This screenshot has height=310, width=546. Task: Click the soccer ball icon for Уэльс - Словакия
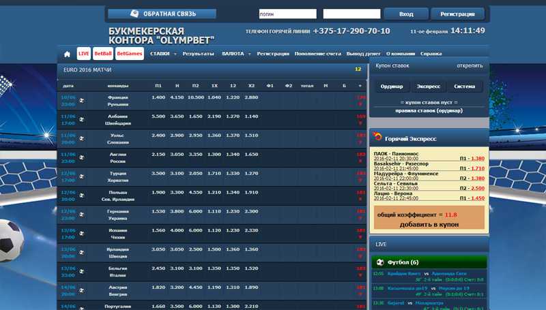[81, 138]
